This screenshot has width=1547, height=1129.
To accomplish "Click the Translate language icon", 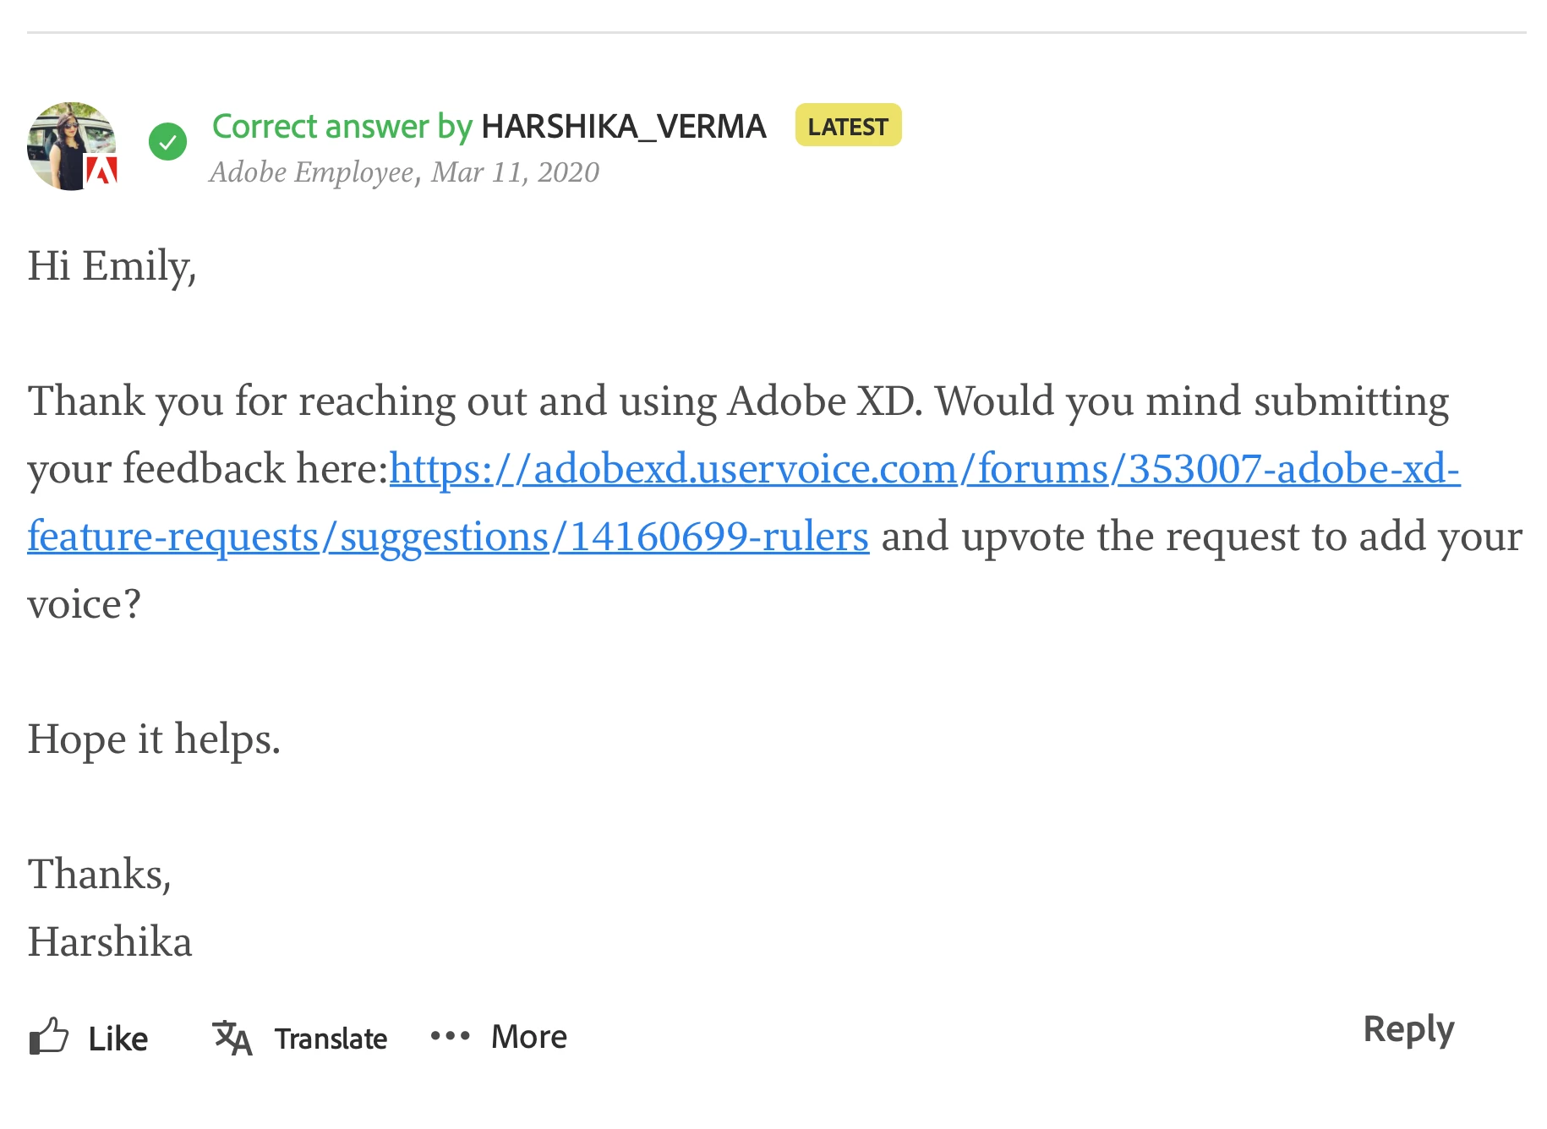I will (232, 1038).
